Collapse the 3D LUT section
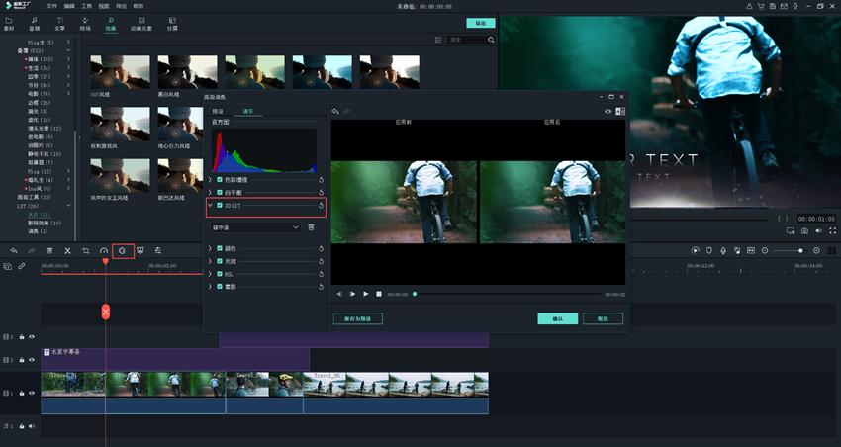The image size is (841, 447). [x=210, y=206]
